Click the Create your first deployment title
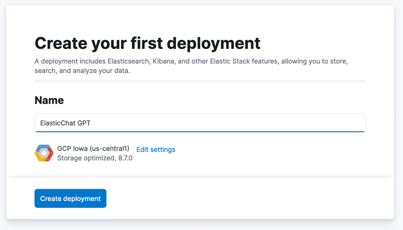The image size is (403, 230). pos(147,43)
